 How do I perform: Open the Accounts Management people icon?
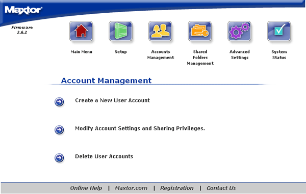tap(160, 31)
